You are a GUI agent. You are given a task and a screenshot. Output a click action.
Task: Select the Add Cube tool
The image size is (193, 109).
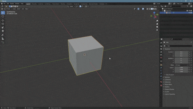(3, 43)
